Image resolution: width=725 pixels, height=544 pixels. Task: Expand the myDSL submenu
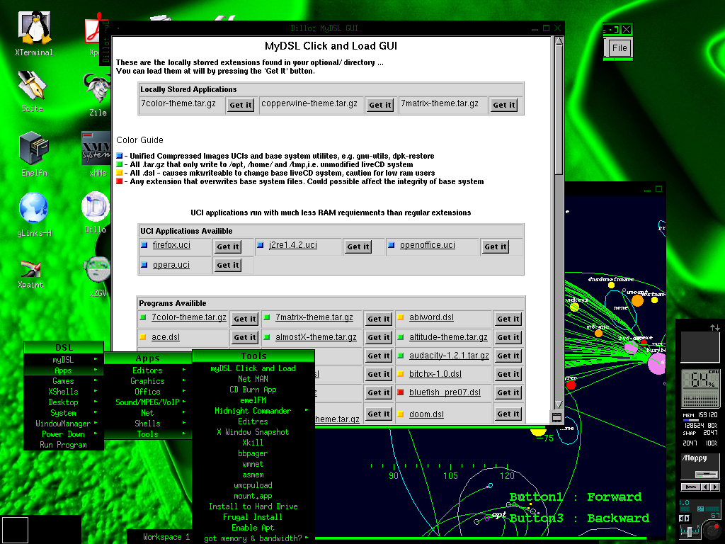(63, 359)
